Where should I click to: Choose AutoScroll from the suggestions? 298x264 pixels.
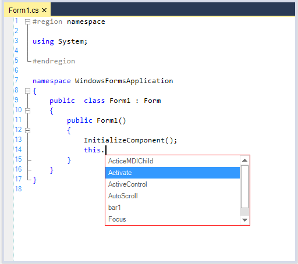173,196
